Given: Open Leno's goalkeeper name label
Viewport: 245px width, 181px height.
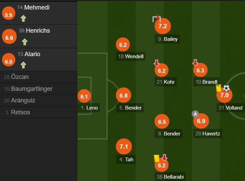Looking at the screenshot, I should [89, 108].
